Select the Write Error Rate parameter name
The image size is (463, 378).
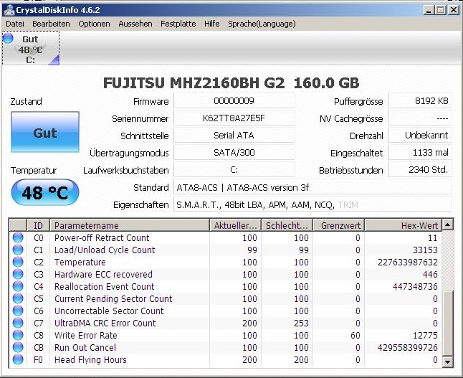tap(85, 335)
